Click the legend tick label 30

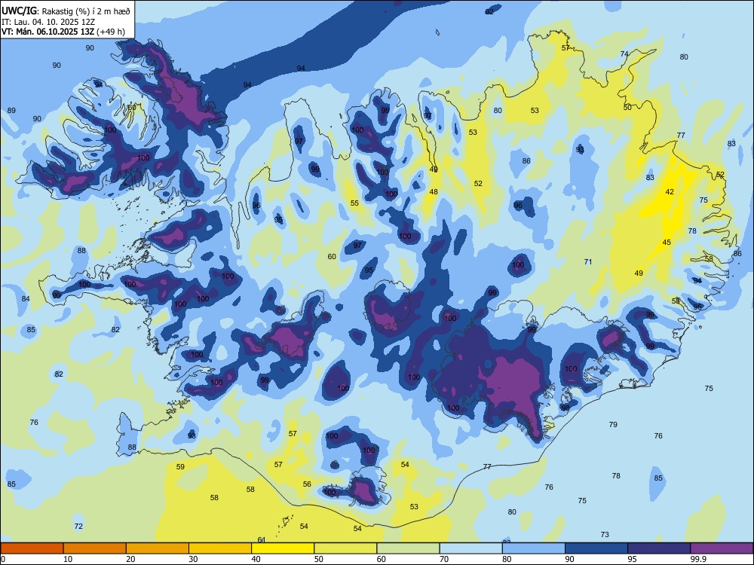pyautogui.click(x=193, y=559)
